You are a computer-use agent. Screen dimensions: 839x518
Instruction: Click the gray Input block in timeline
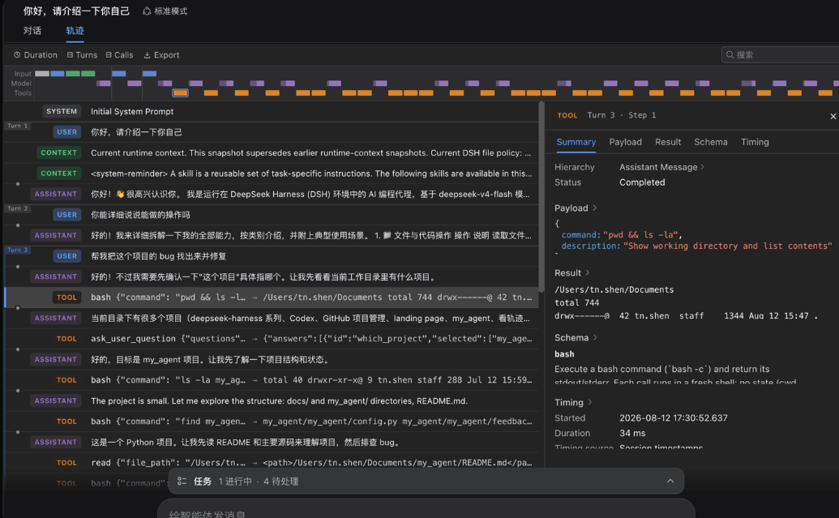click(x=41, y=73)
